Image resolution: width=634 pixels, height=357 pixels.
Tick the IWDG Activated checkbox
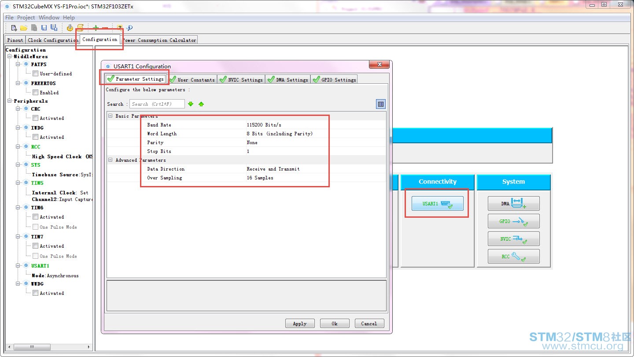pos(35,137)
